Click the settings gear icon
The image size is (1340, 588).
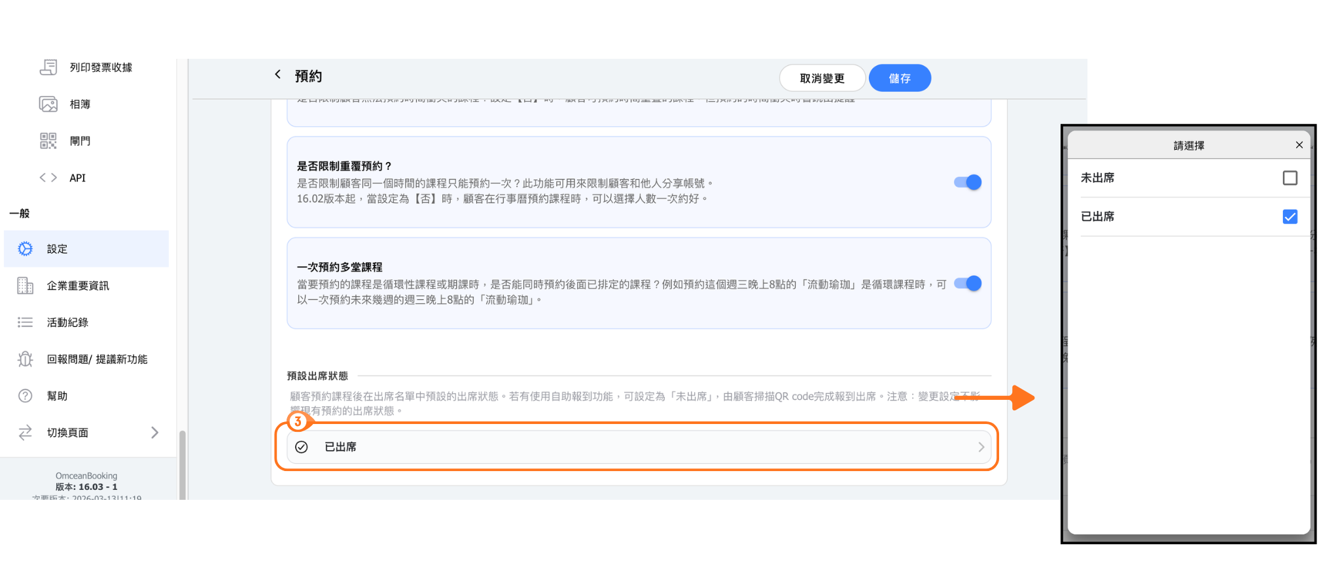pos(26,249)
